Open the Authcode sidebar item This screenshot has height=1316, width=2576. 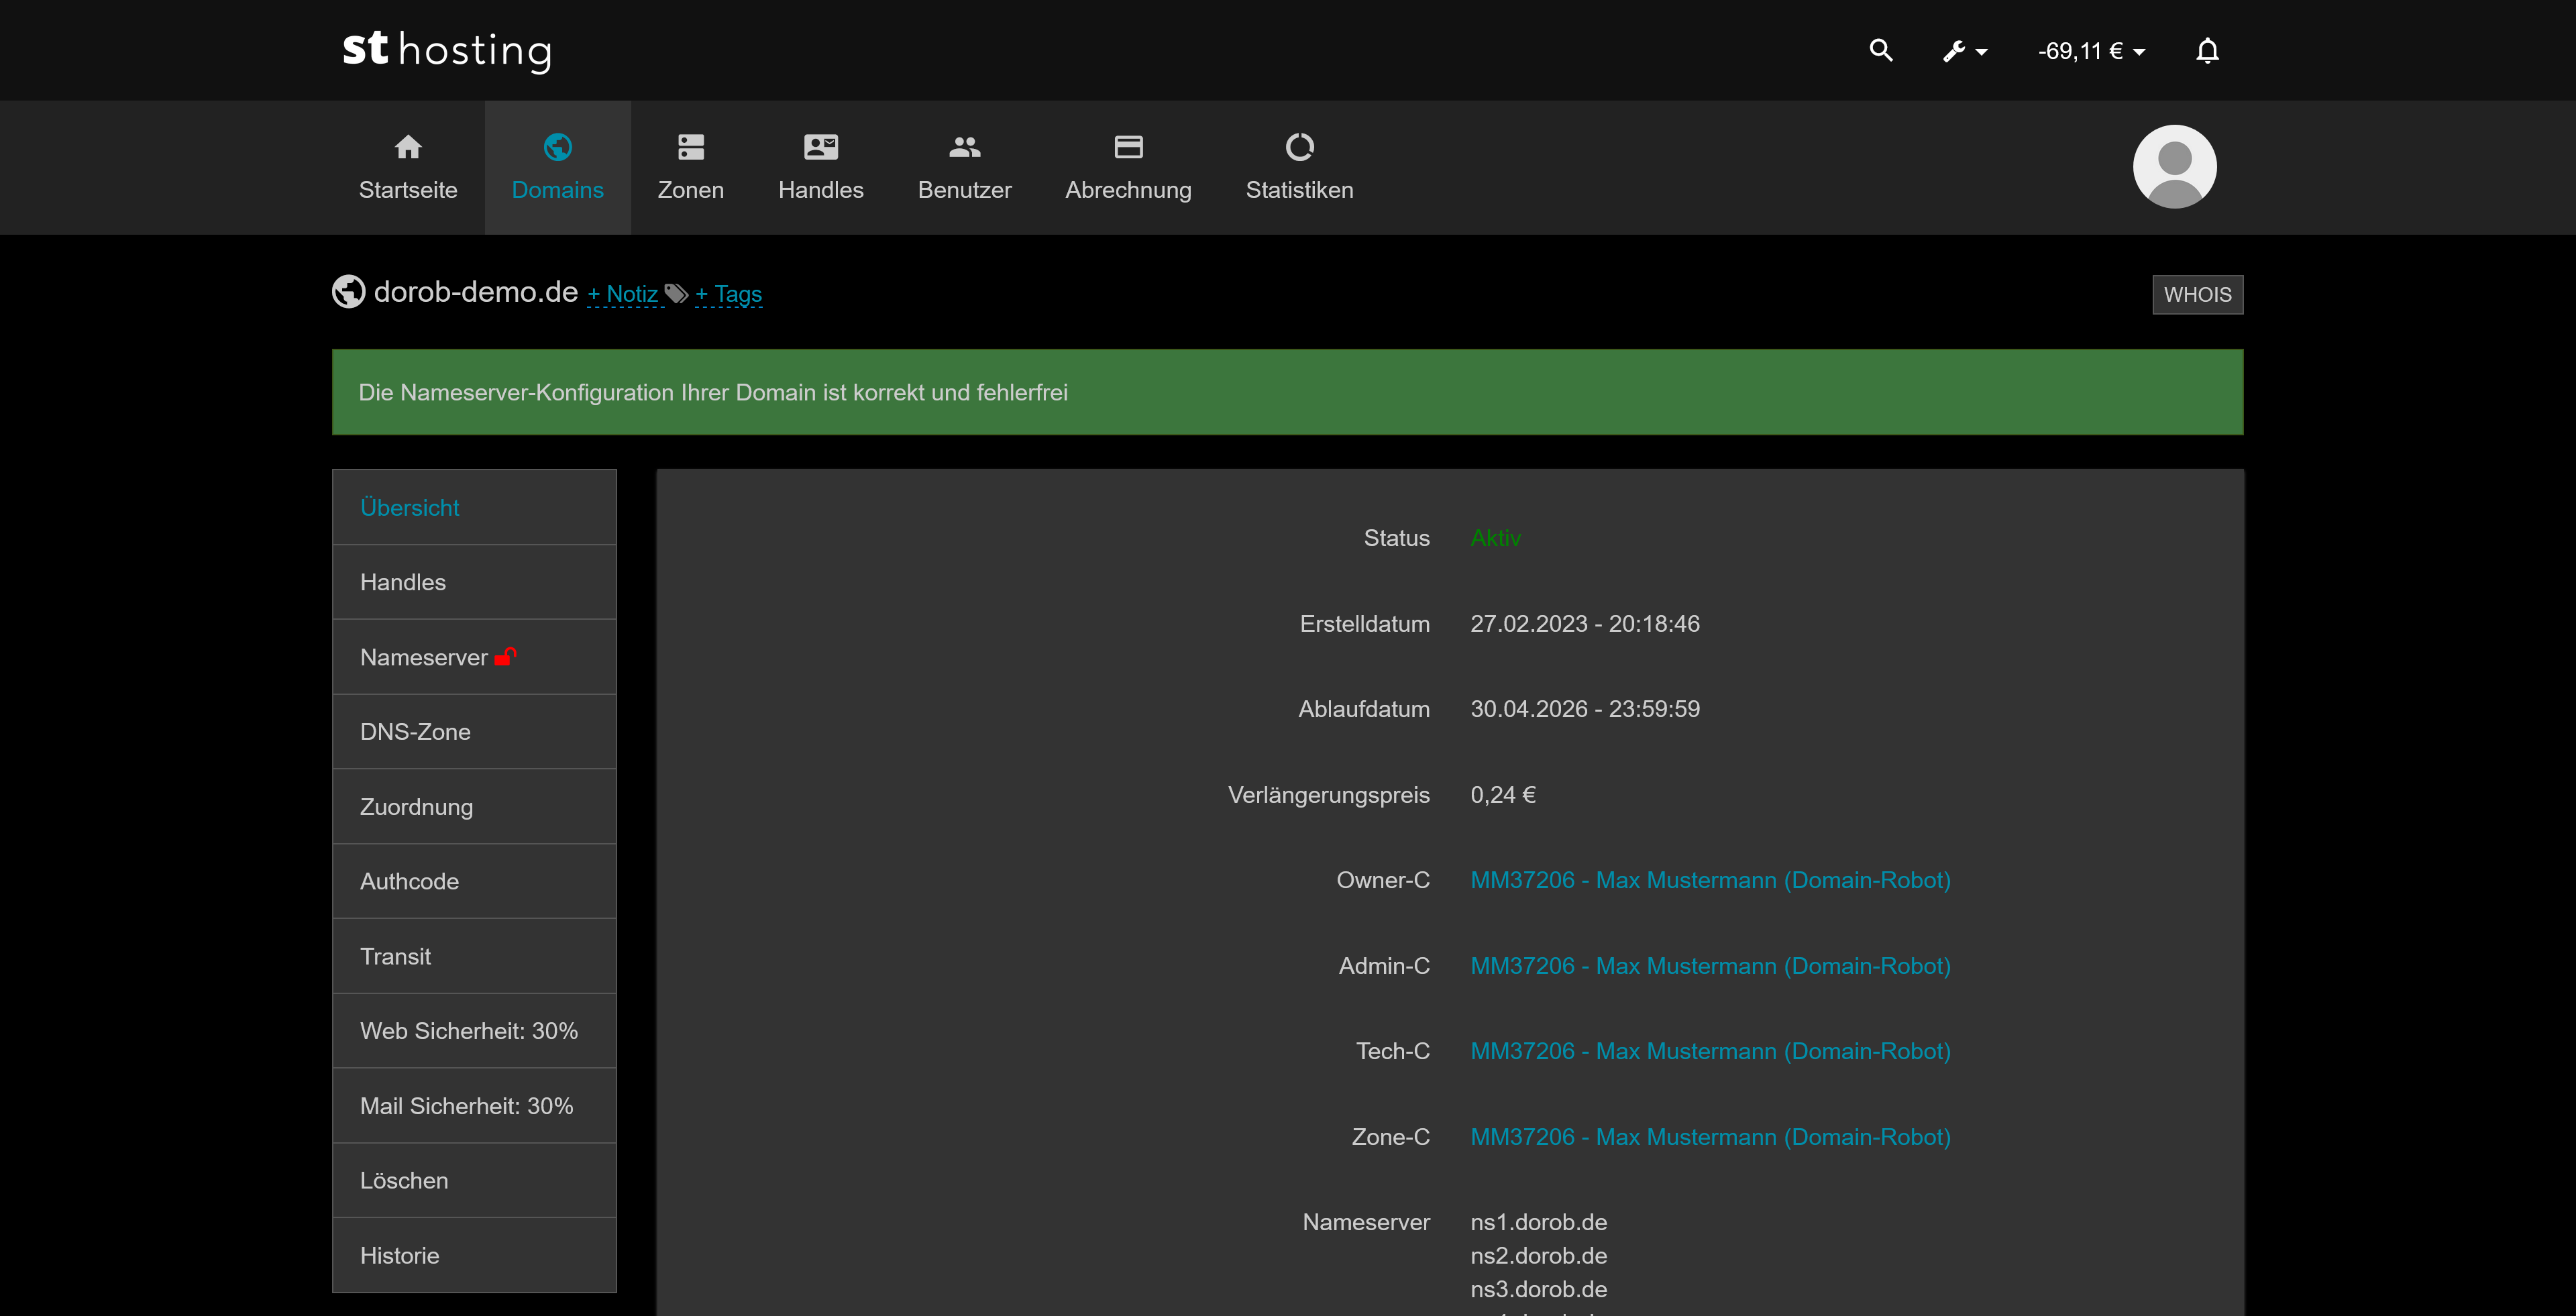[x=409, y=881]
